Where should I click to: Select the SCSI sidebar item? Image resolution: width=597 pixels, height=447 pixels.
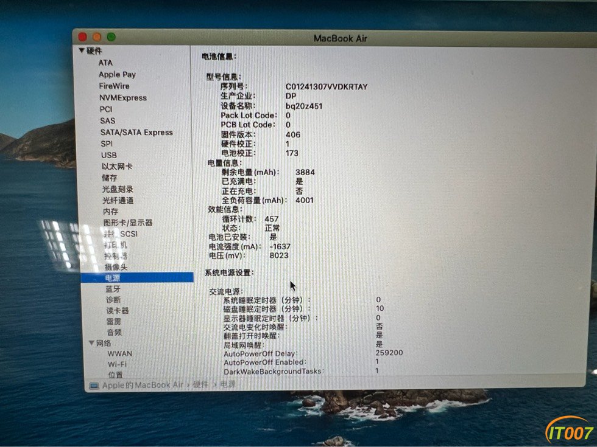121,234
